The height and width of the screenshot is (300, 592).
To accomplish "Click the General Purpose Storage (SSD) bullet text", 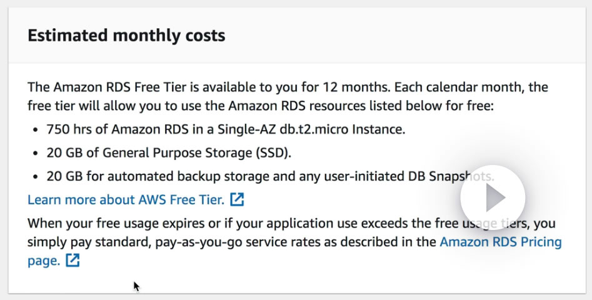I will click(x=169, y=153).
